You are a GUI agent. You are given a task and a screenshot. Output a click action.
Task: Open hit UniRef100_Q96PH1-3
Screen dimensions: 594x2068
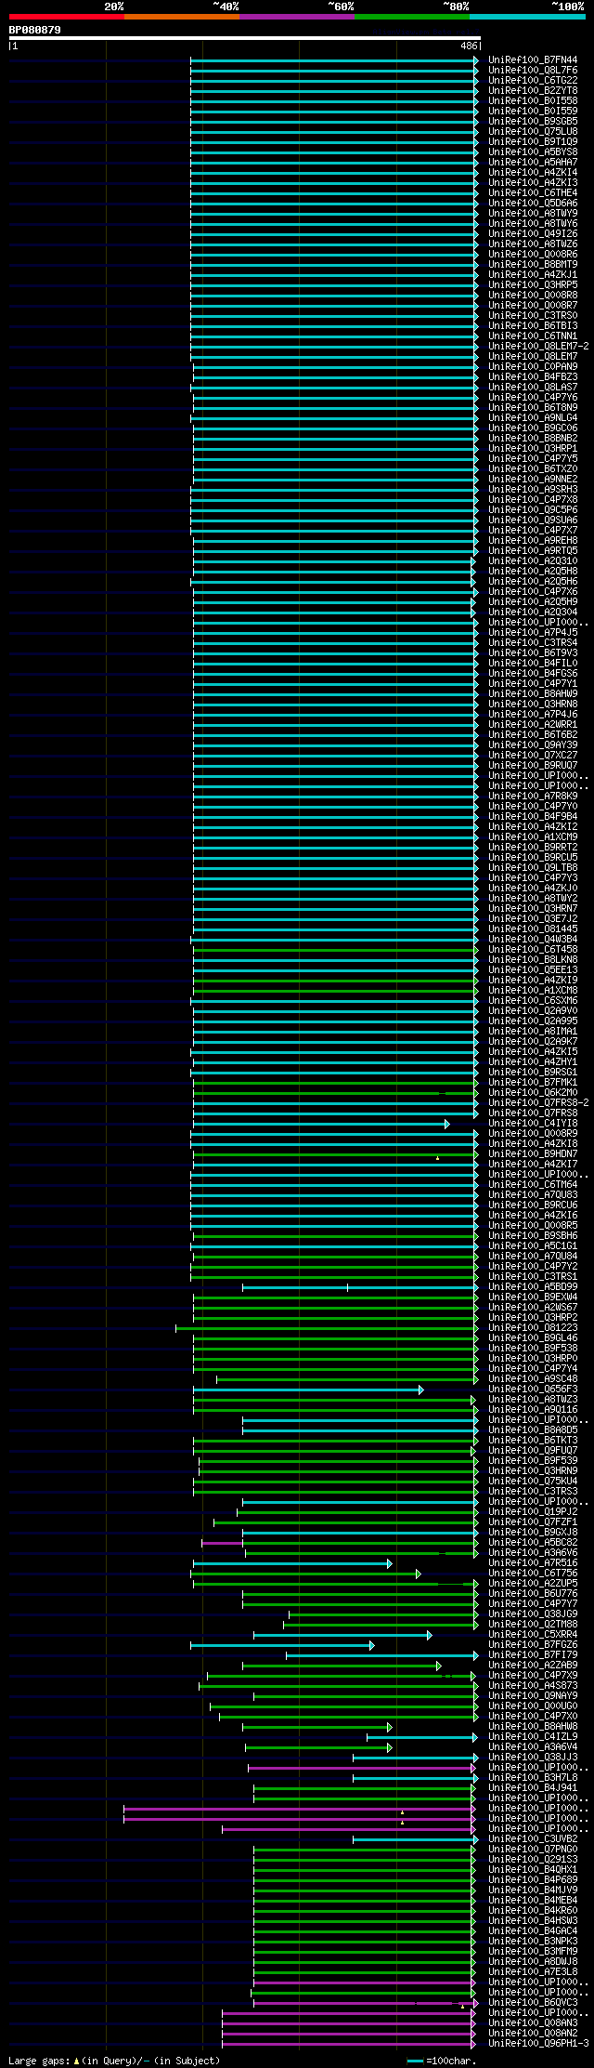point(538,2043)
